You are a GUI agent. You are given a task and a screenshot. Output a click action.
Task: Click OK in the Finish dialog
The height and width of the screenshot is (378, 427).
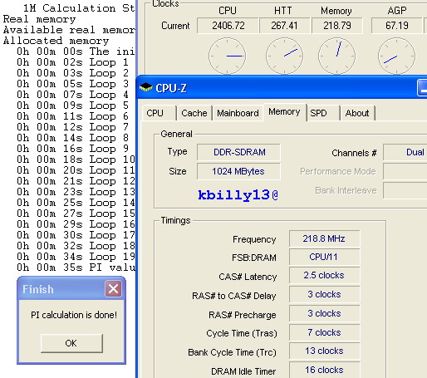click(71, 343)
